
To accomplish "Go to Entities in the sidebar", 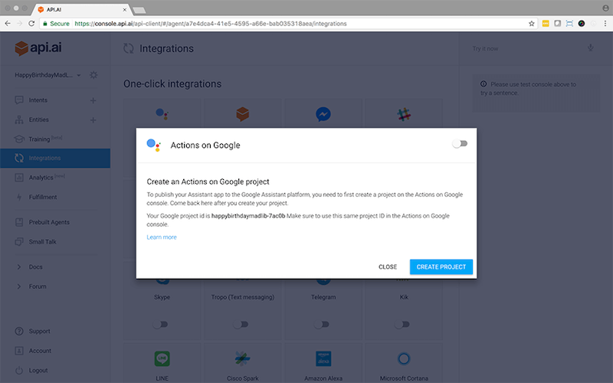I will (x=39, y=119).
